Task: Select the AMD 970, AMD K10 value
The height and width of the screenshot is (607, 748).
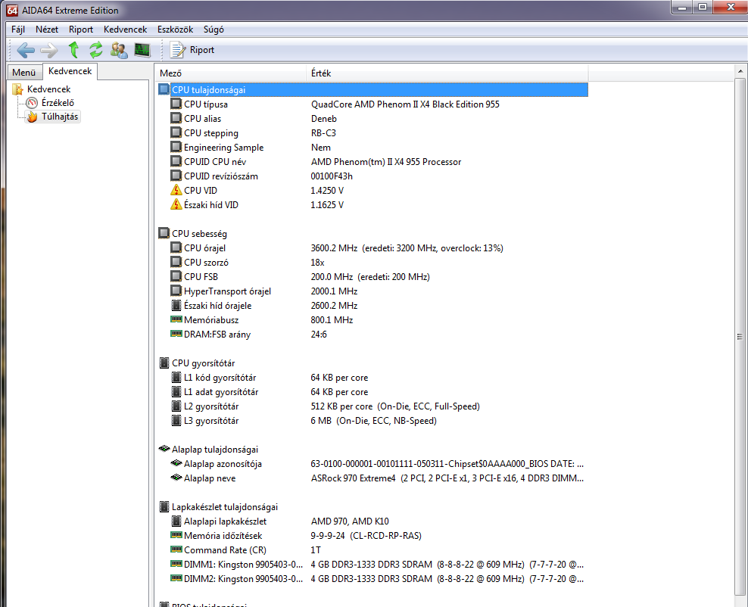Action: 350,521
